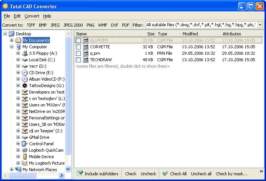
Task: Expand the My Network Places node
Action: tap(11, 169)
